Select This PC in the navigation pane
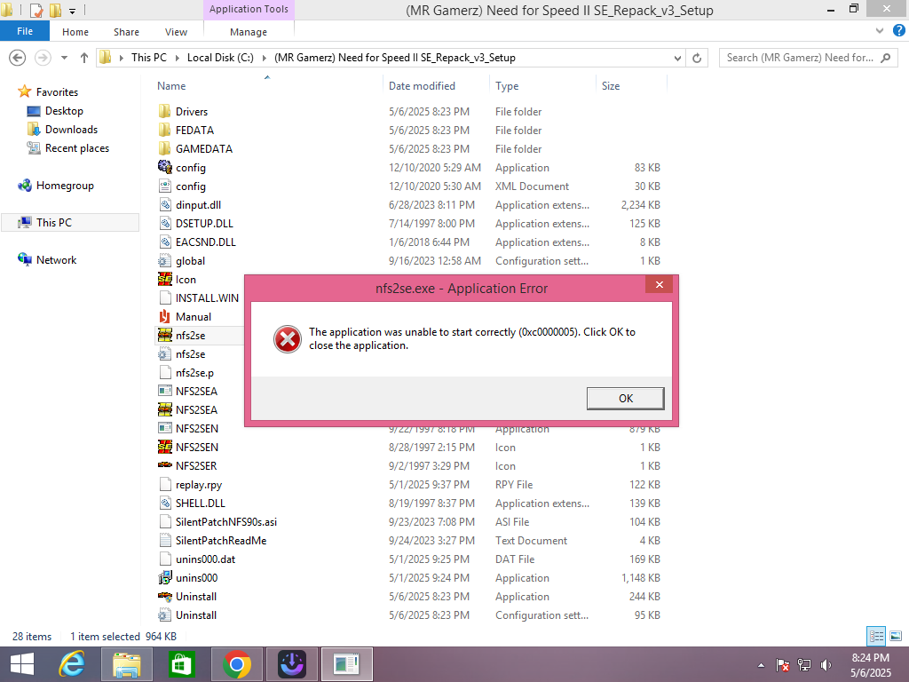The image size is (909, 682). (54, 222)
